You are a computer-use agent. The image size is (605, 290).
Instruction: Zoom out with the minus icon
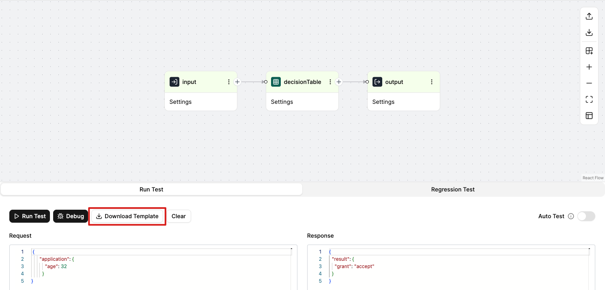[589, 83]
